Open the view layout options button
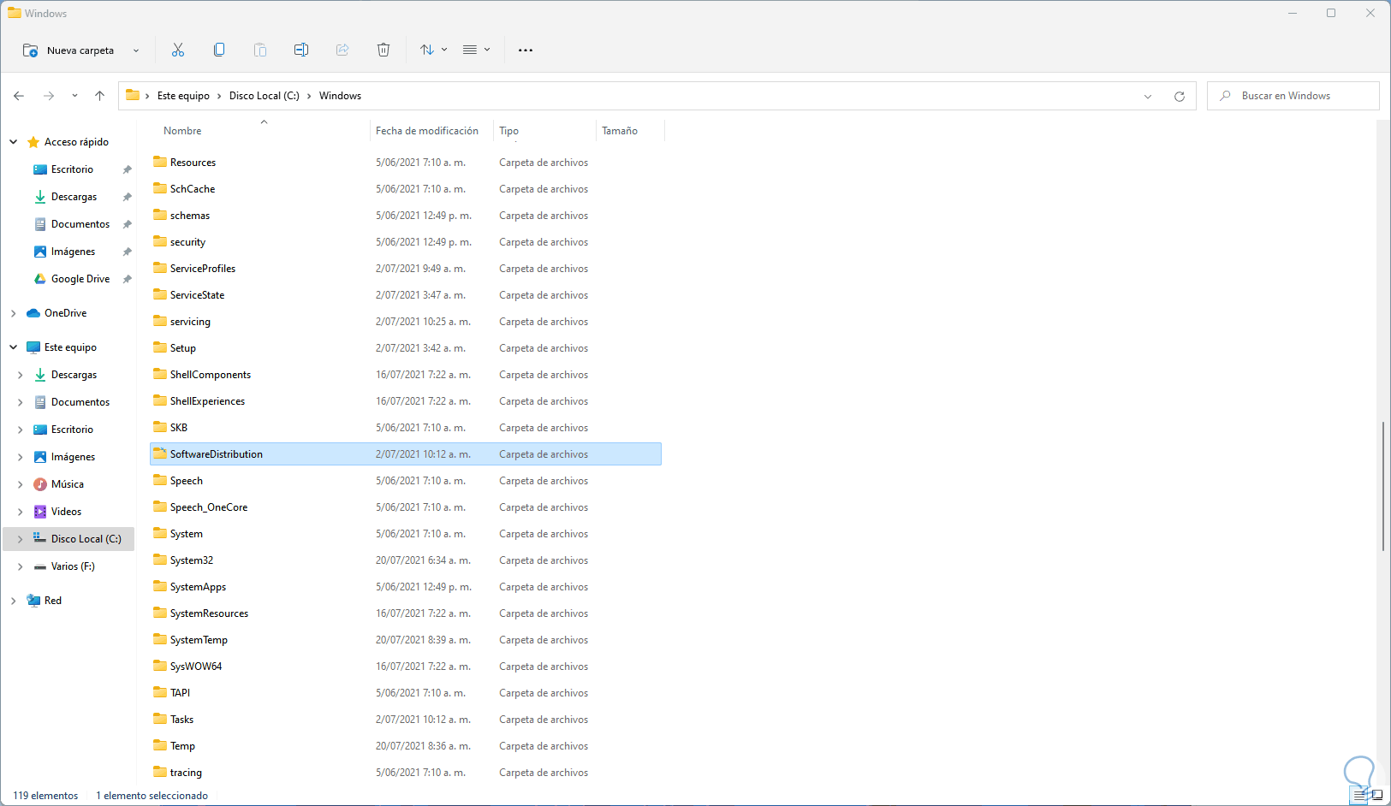 [476, 50]
